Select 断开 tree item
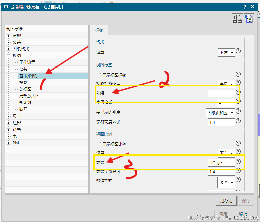 click(x=23, y=109)
